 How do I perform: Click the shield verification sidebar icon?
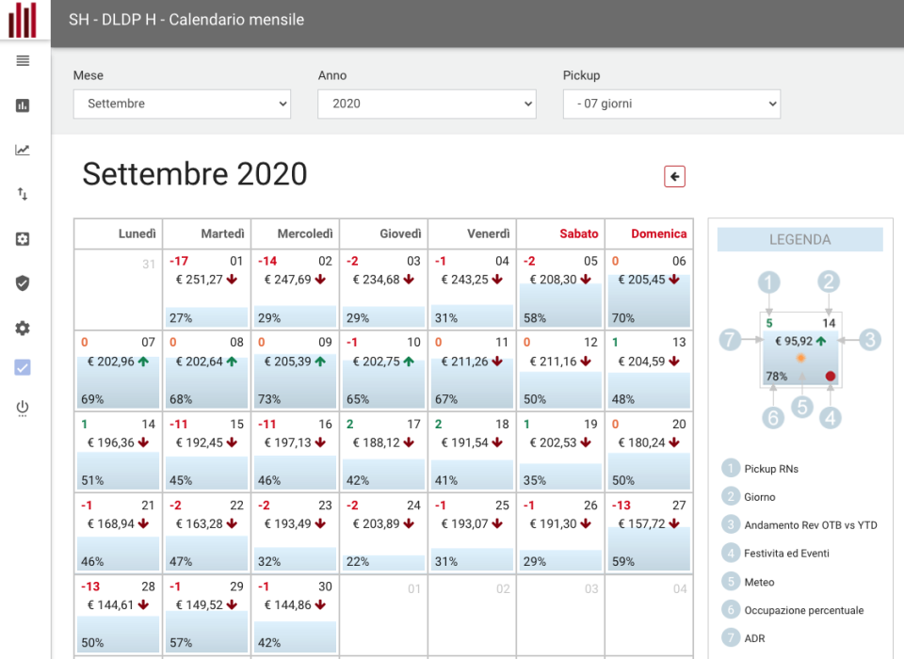coord(23,282)
